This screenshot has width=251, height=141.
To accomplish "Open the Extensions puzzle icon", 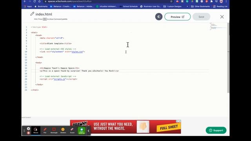I will pyautogui.click(x=211, y=1).
